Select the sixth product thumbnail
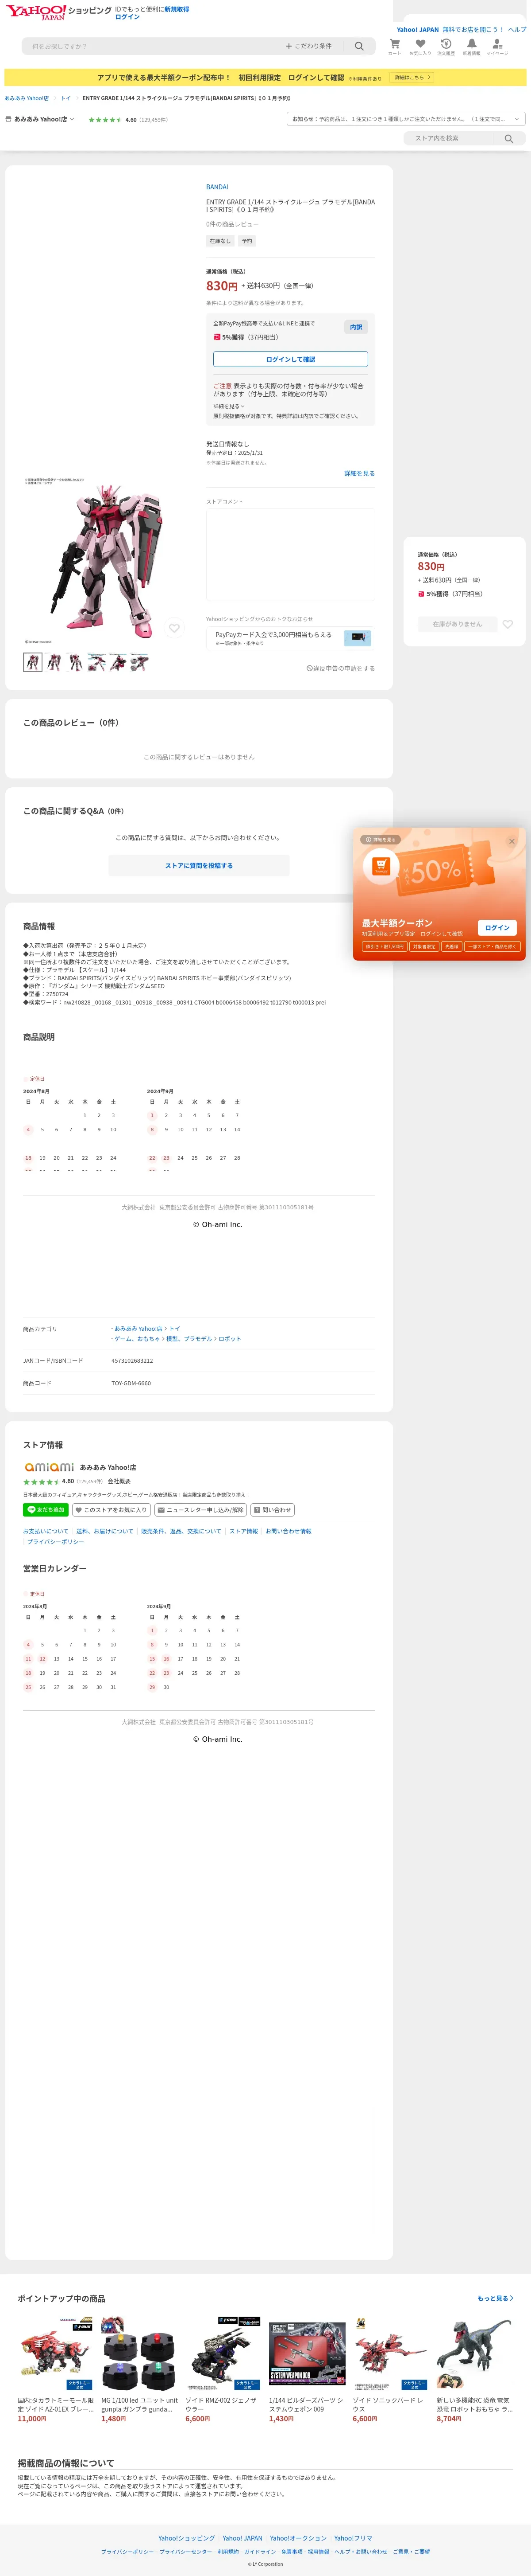The width and height of the screenshot is (531, 2576). click(x=139, y=662)
